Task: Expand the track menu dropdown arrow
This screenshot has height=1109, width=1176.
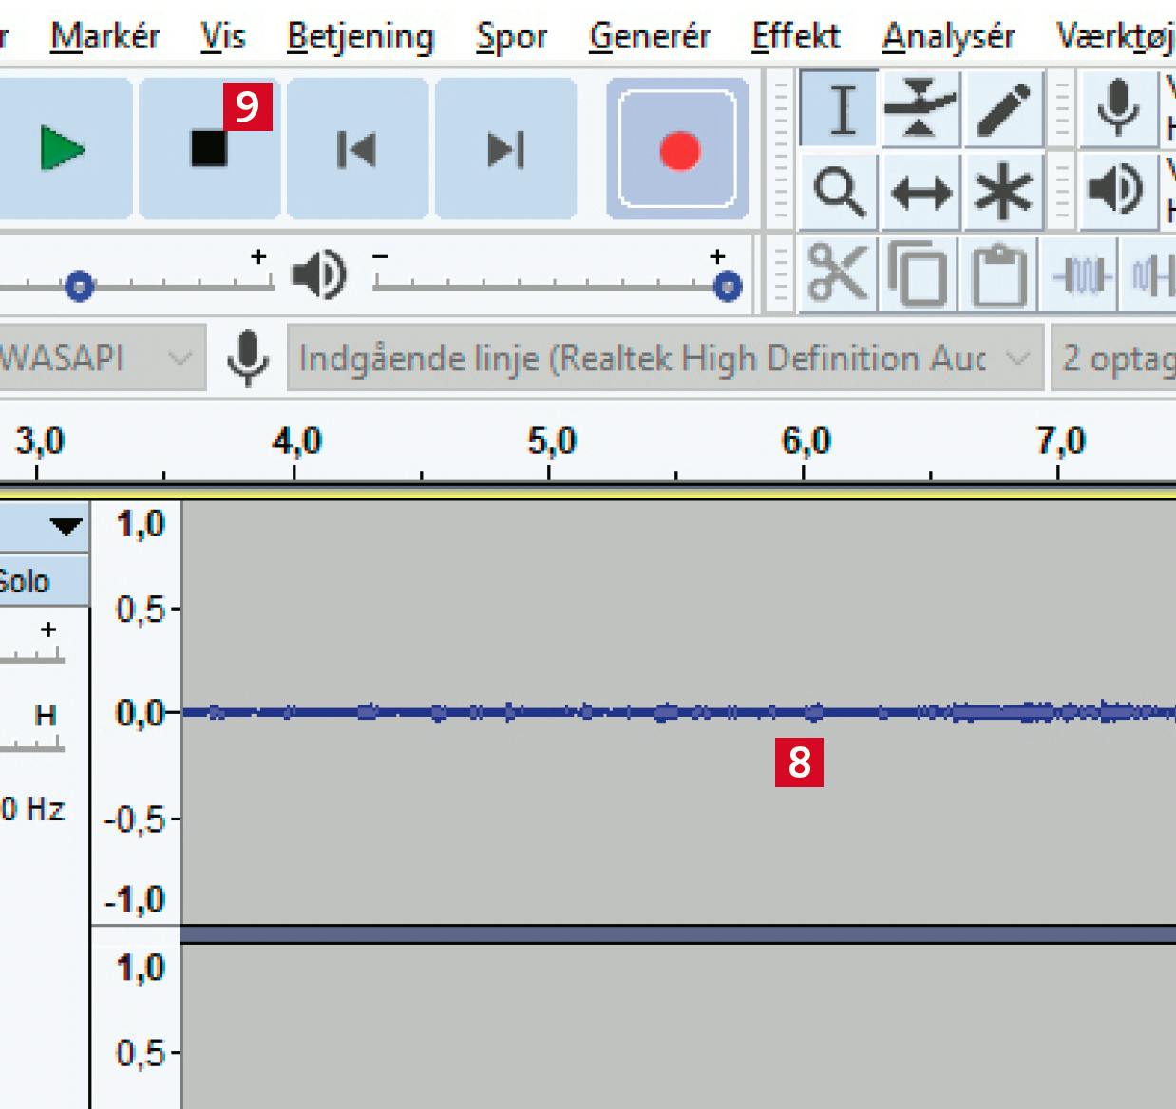Action: [66, 526]
